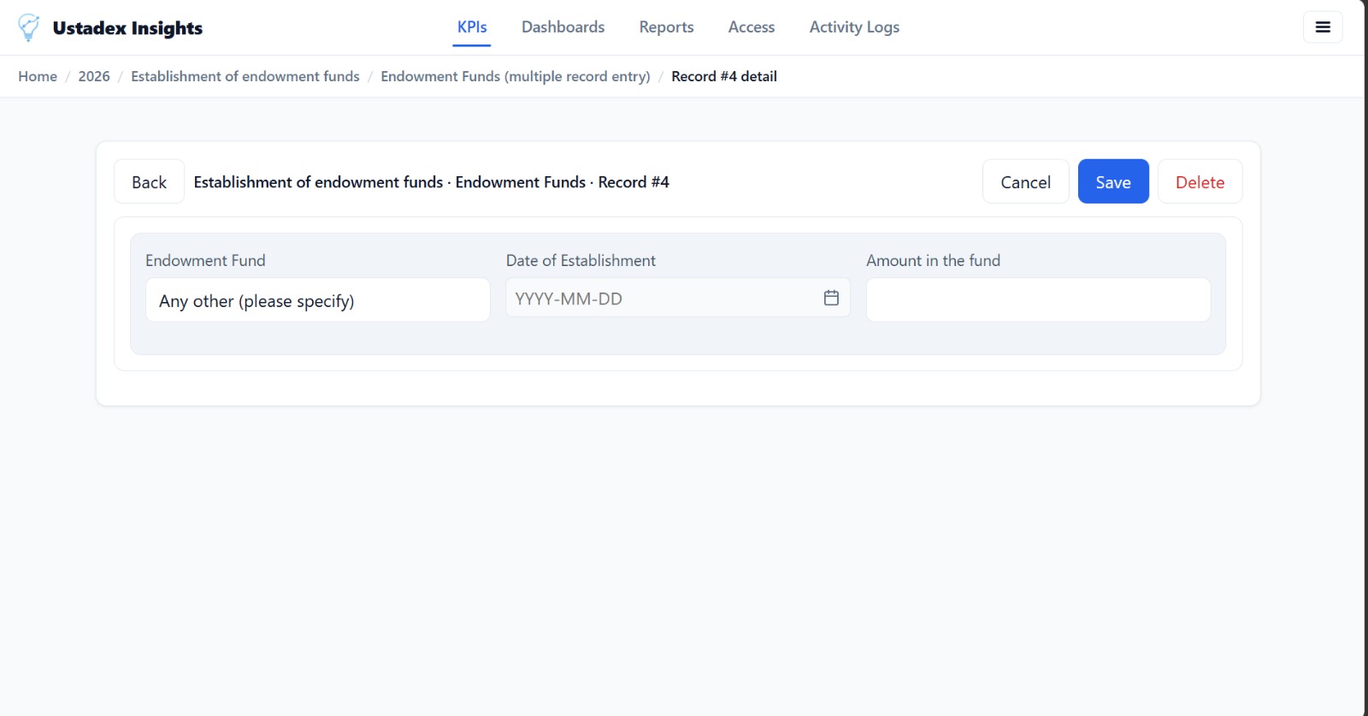Select the Access tab

[752, 27]
